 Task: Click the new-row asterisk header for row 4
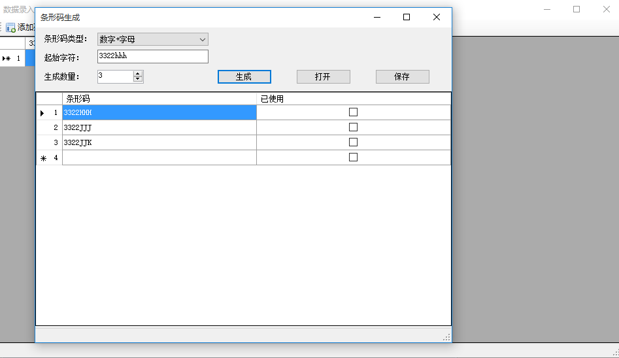(44, 158)
